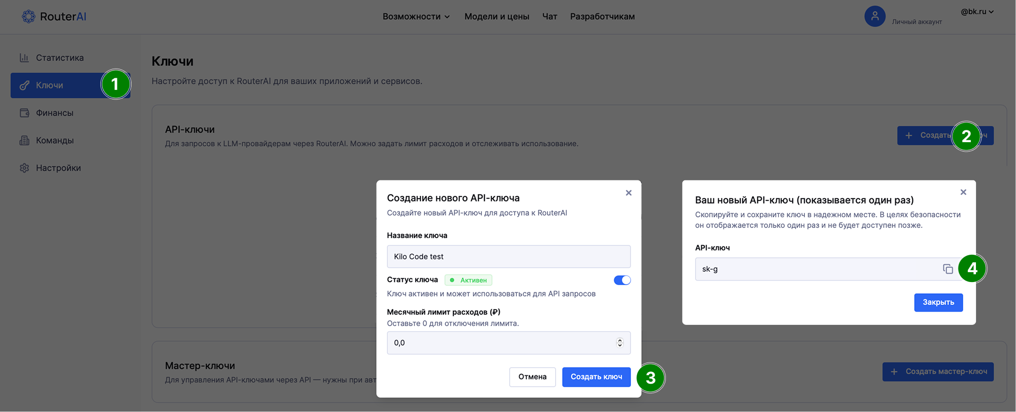Open the @bk.ru account dropdown
Image resolution: width=1016 pixels, height=412 pixels.
[x=977, y=12]
